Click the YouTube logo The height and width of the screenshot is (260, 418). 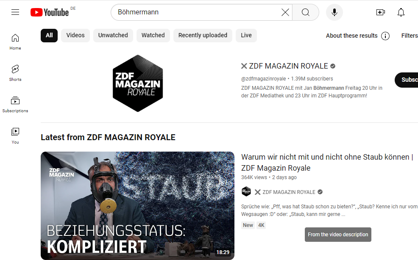50,12
